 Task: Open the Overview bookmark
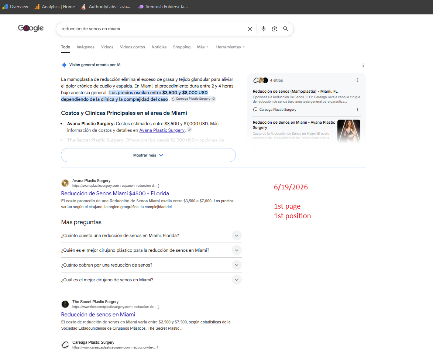pos(15,7)
